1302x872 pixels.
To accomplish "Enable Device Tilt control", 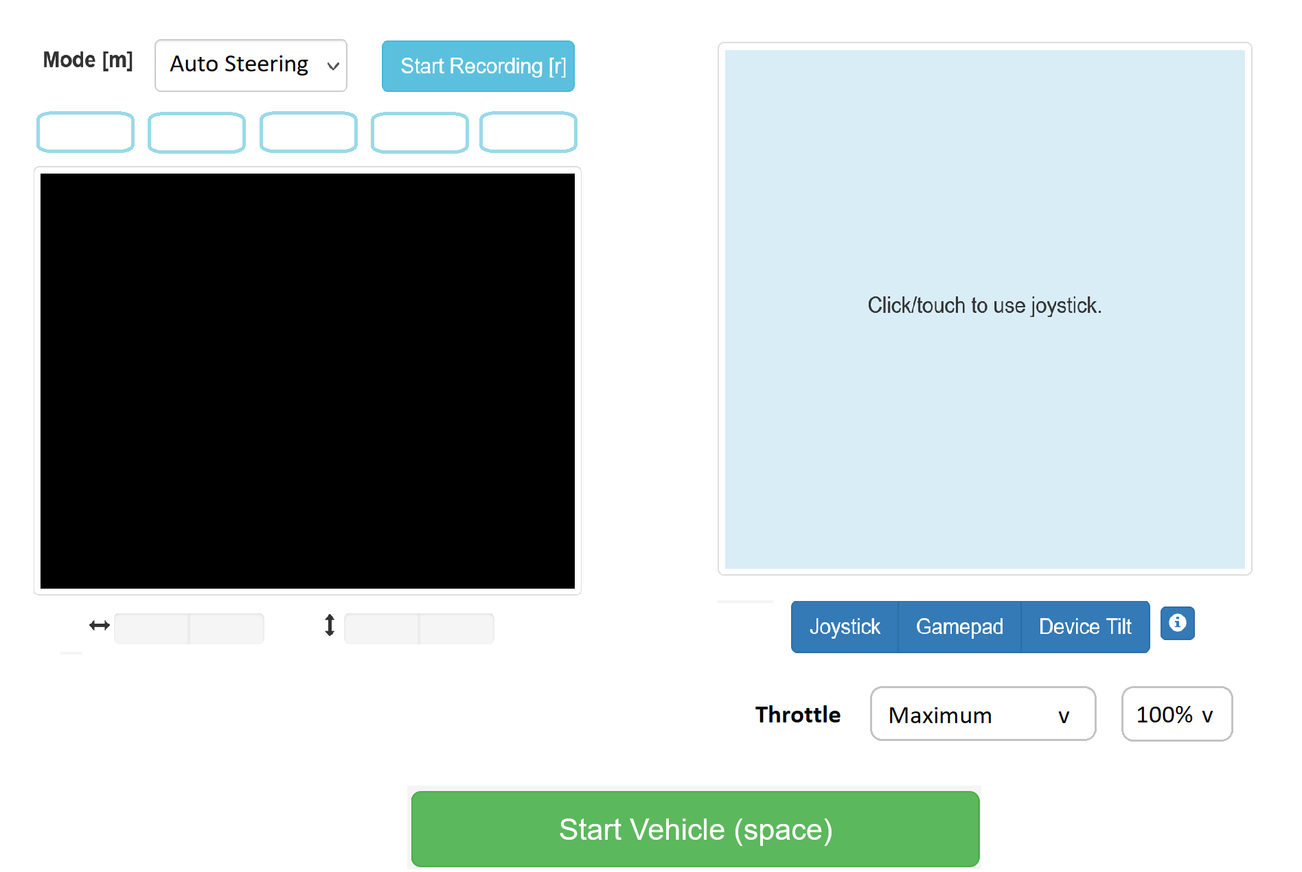I will coord(1085,626).
